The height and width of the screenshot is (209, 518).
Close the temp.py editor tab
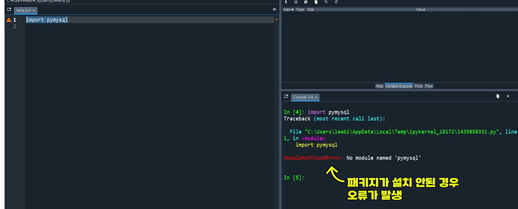(34, 10)
